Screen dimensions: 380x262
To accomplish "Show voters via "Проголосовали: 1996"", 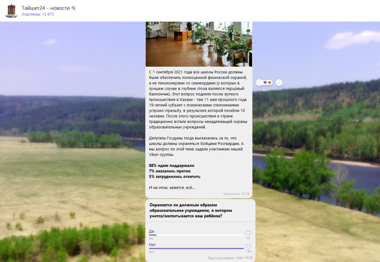I will [x=225, y=258].
